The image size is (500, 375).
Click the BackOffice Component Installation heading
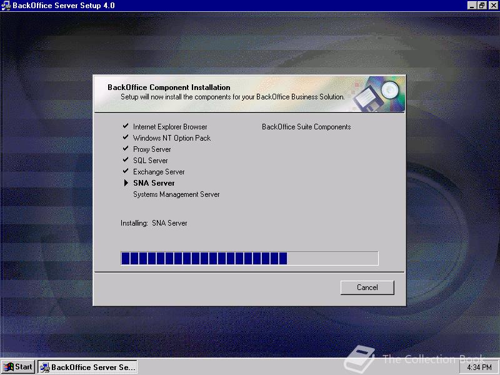tap(169, 87)
